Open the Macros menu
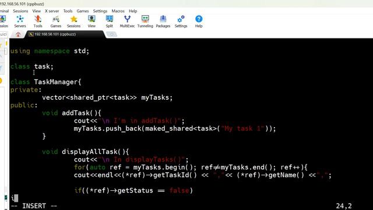 tap(118, 11)
